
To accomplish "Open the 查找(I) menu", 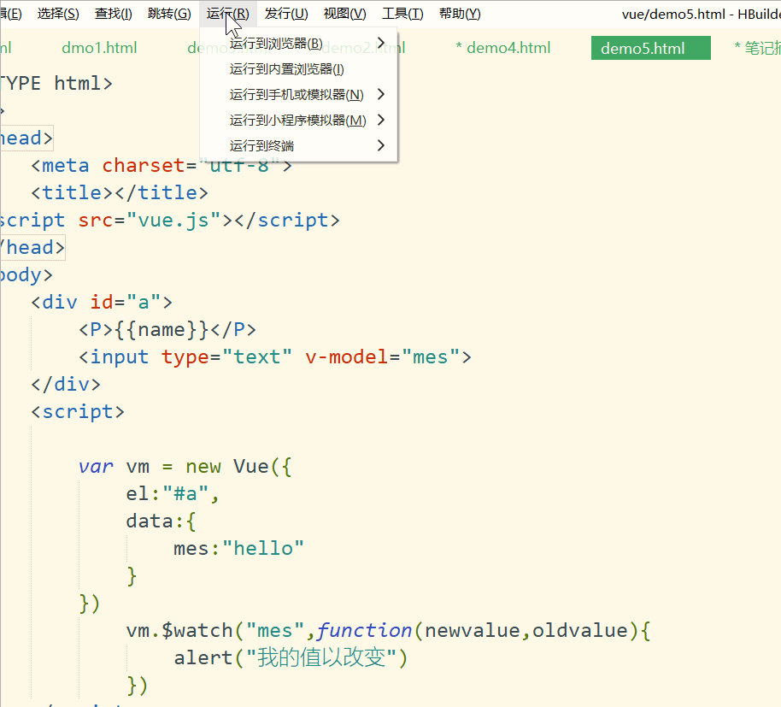I will (114, 14).
